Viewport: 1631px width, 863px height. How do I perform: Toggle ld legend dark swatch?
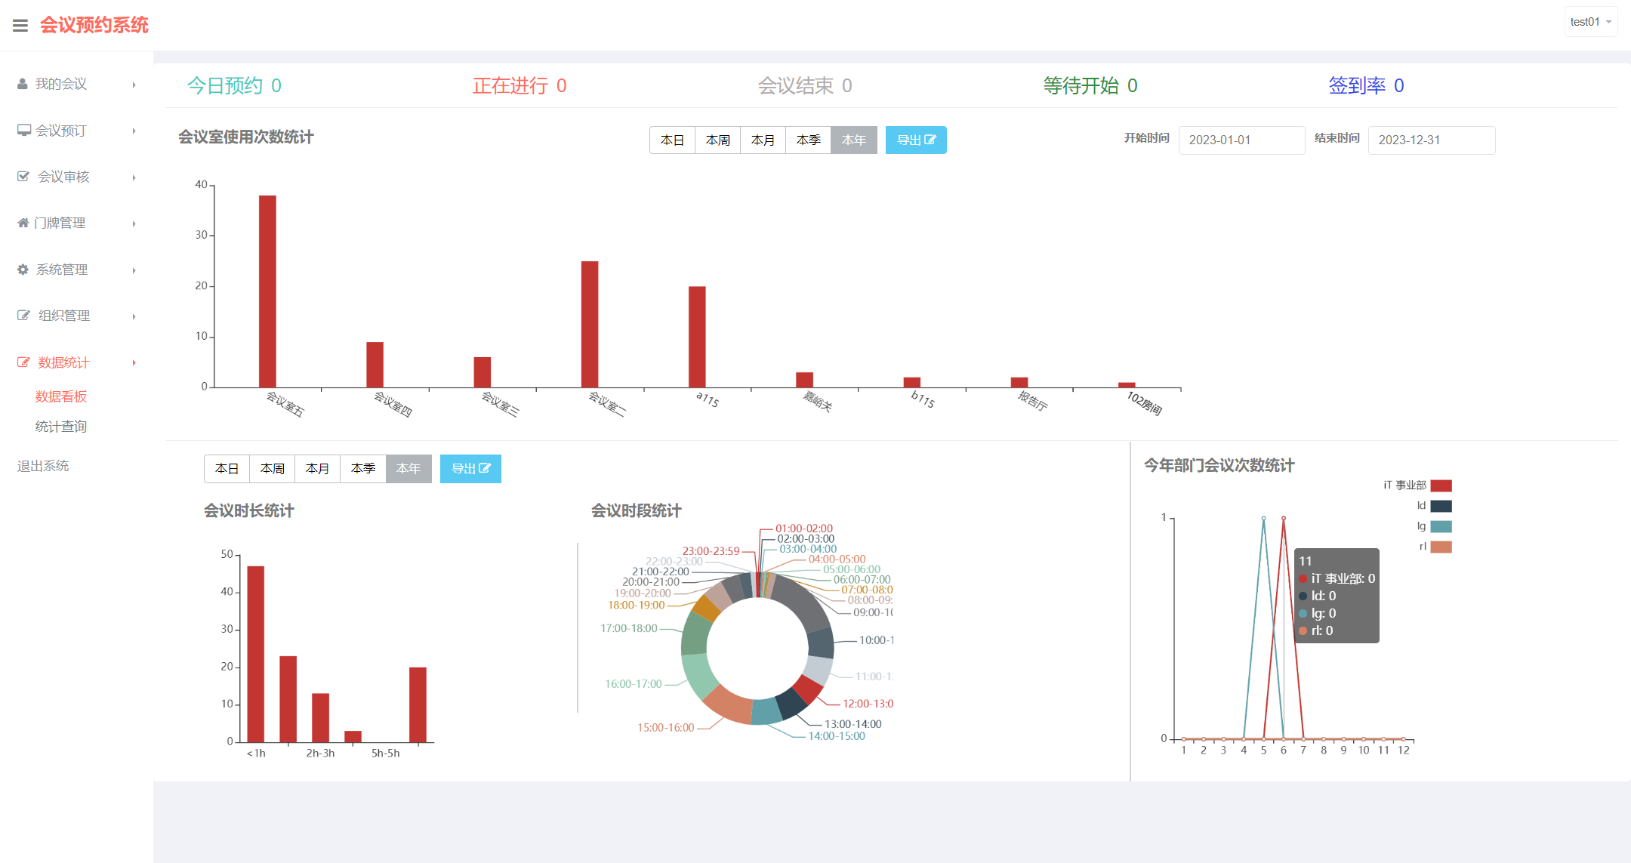pos(1441,506)
